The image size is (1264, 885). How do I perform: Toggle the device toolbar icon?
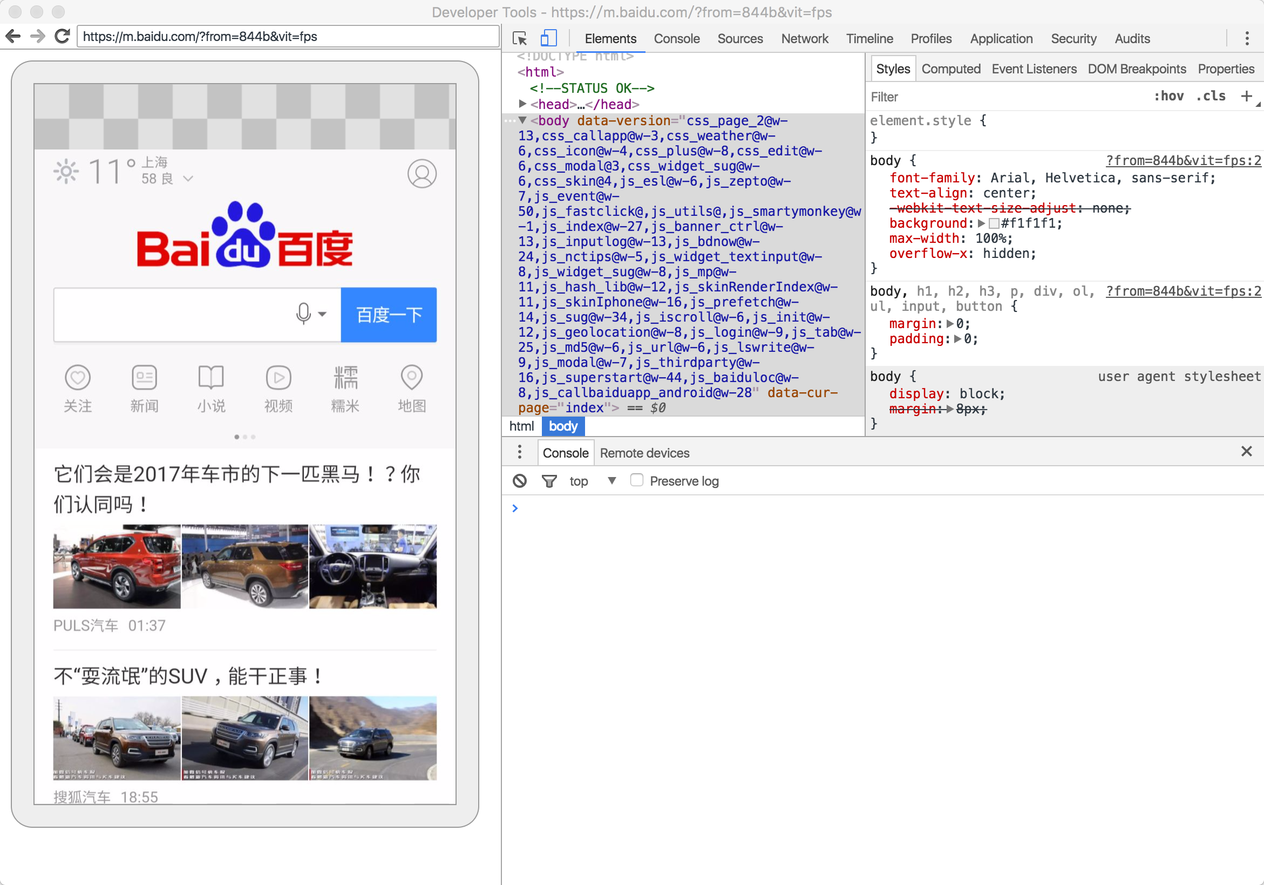(x=548, y=38)
